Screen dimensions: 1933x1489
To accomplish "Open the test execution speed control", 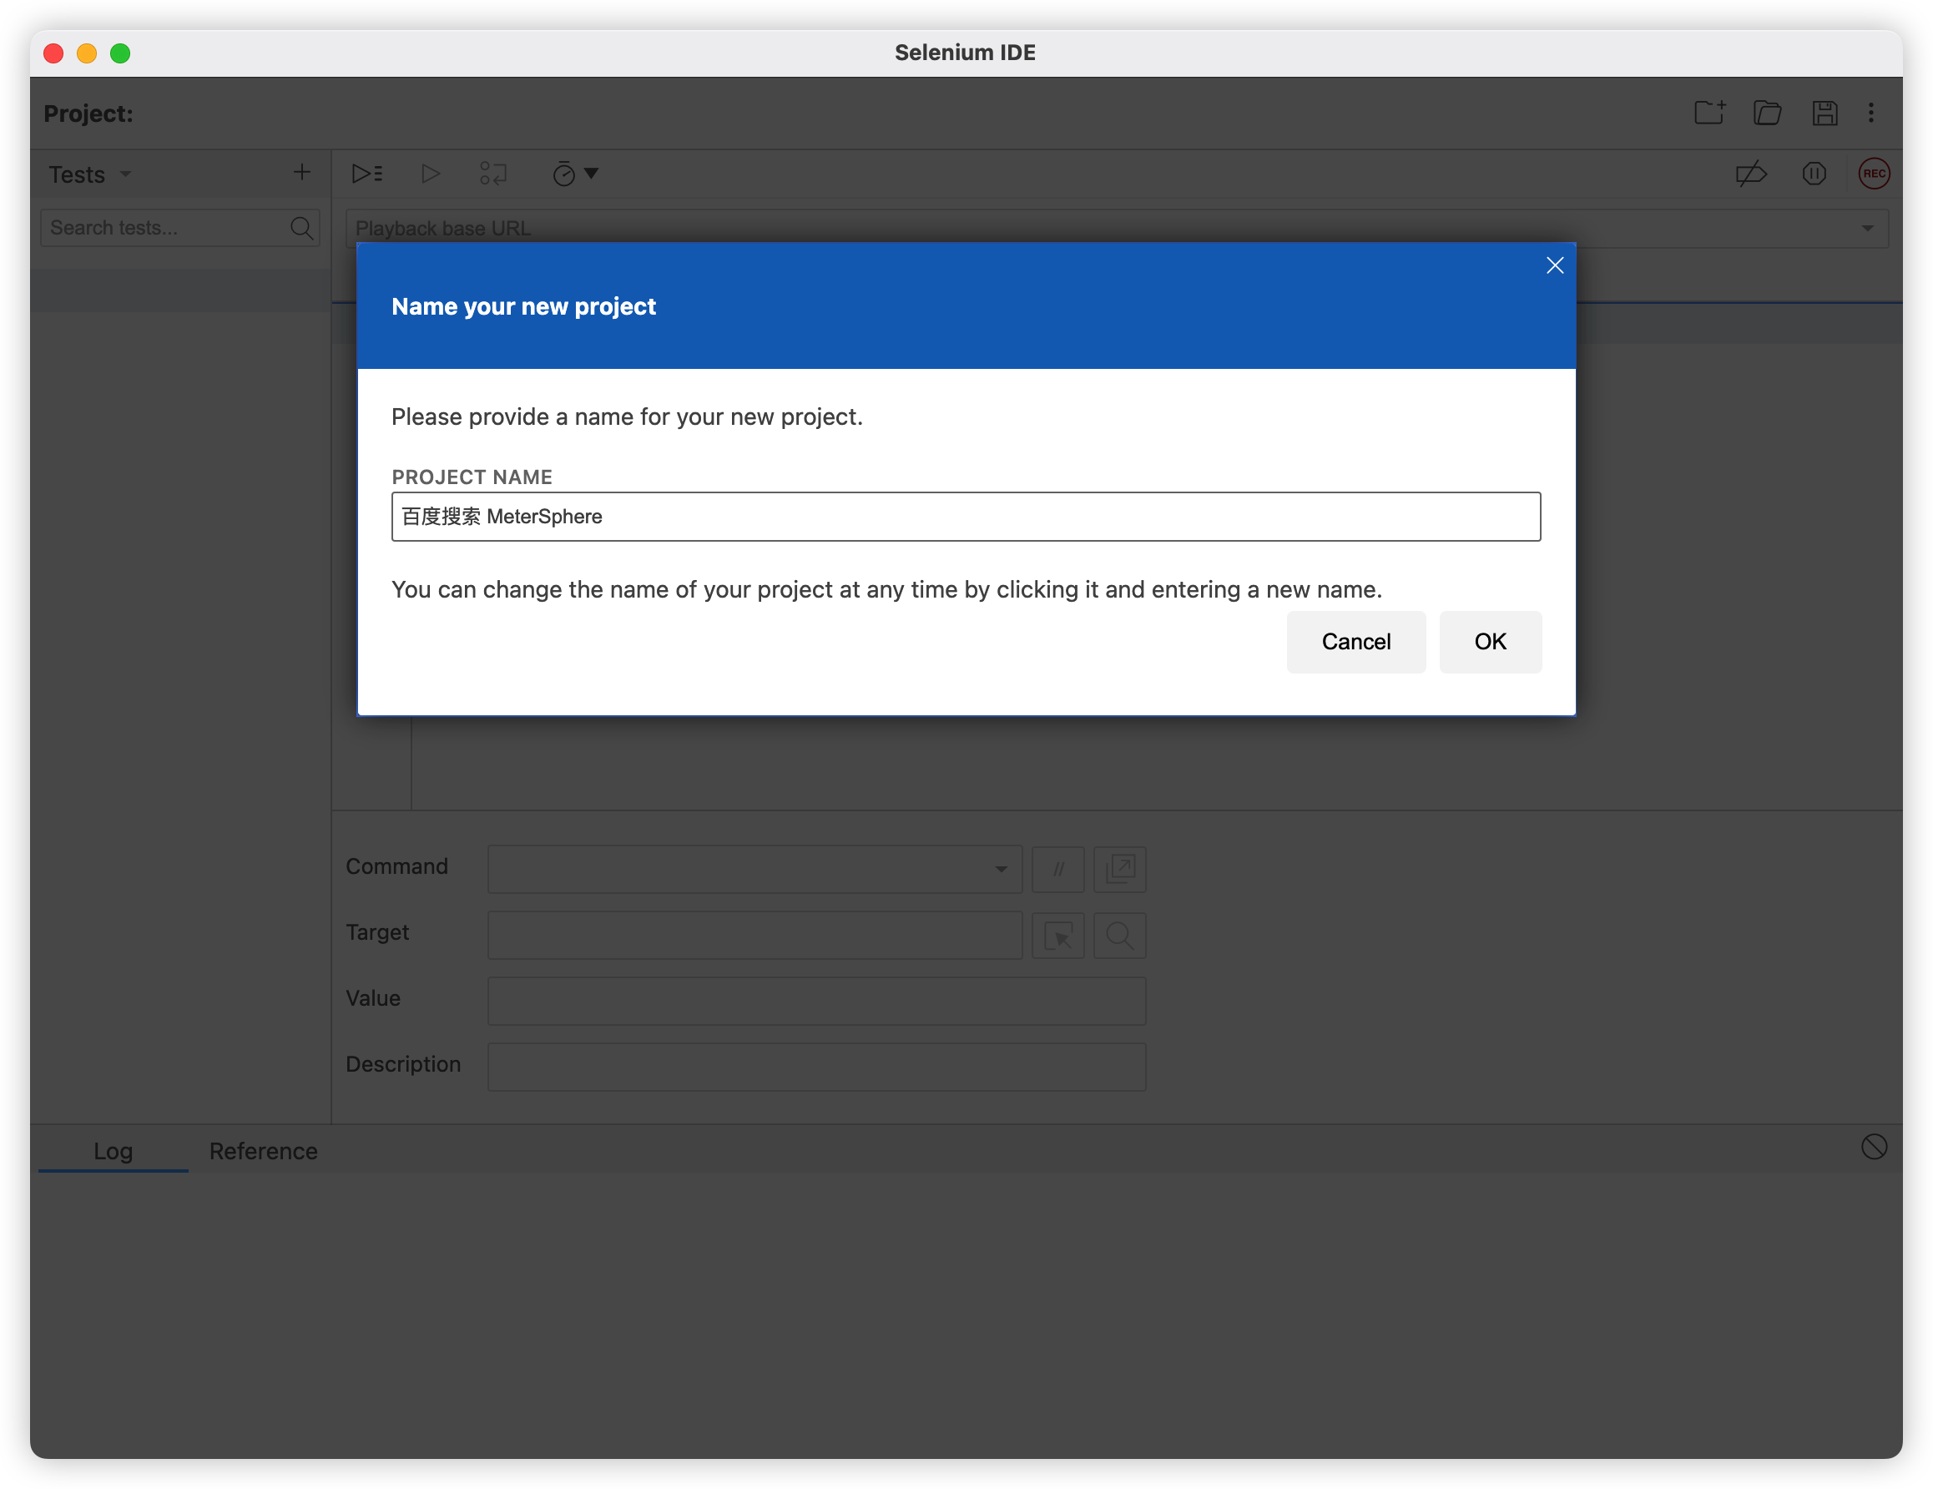I will click(x=575, y=174).
